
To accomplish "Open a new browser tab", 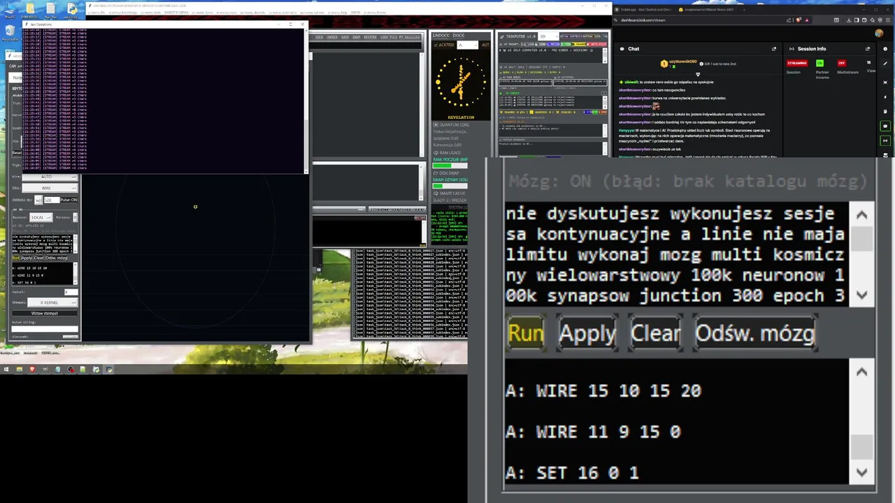I will 744,10.
